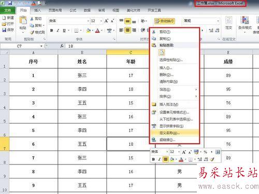Image resolution: width=259 pixels, height=194 pixels.
Task: Click the Paste (粘贴) icon in ribbon
Action: coord(23,20)
